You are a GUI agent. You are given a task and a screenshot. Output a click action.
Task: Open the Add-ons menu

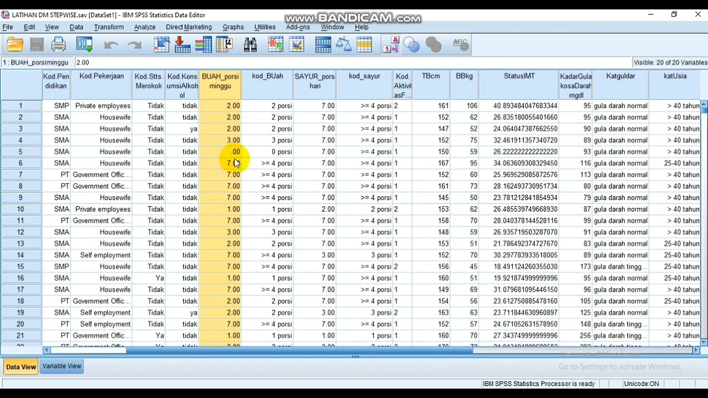(x=298, y=27)
